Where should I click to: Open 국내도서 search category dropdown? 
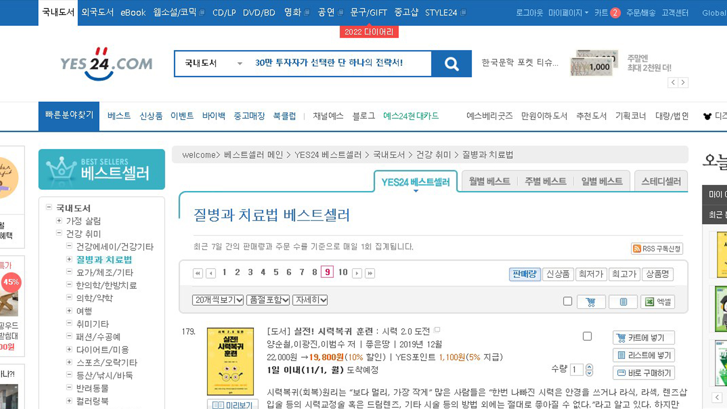point(214,63)
